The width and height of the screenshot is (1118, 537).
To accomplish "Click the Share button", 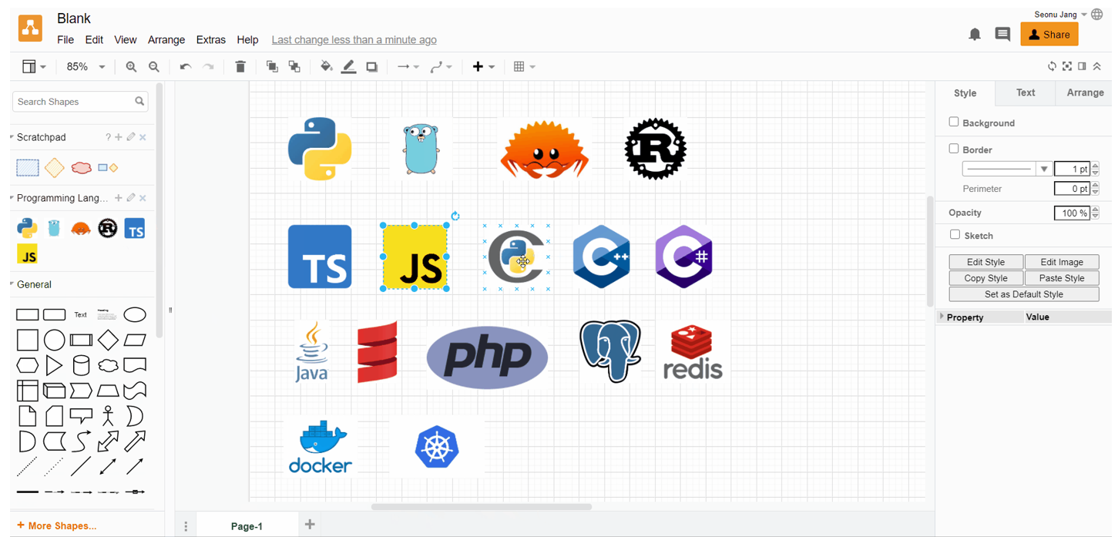I will pos(1049,34).
